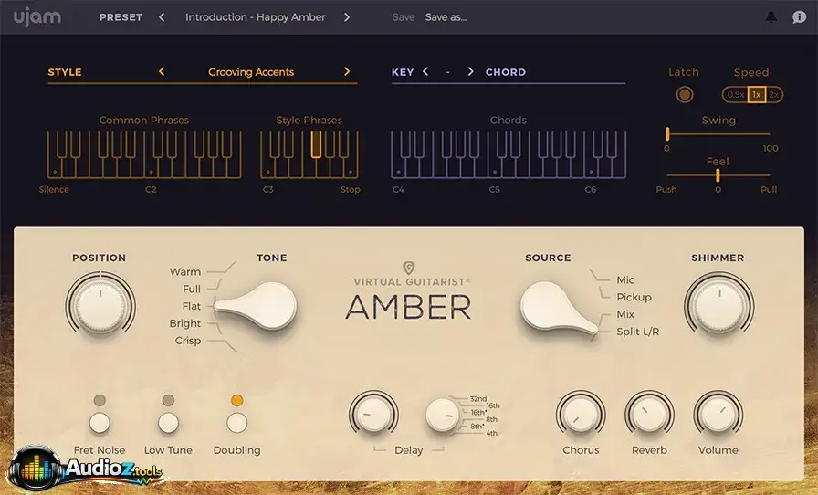
Task: Click the Chorus knob
Action: click(x=580, y=416)
